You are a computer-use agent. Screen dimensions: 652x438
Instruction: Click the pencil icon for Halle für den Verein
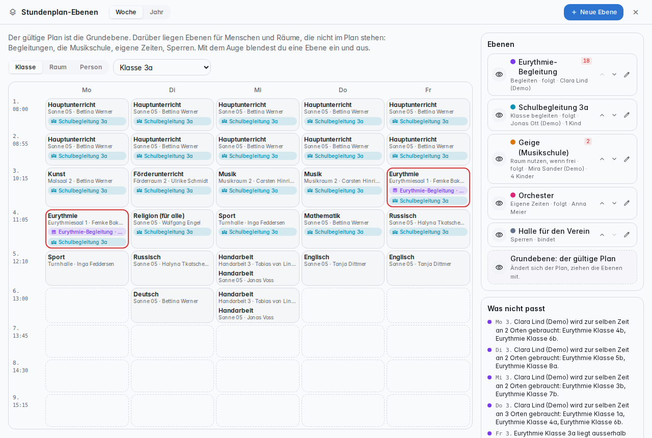pos(627,235)
